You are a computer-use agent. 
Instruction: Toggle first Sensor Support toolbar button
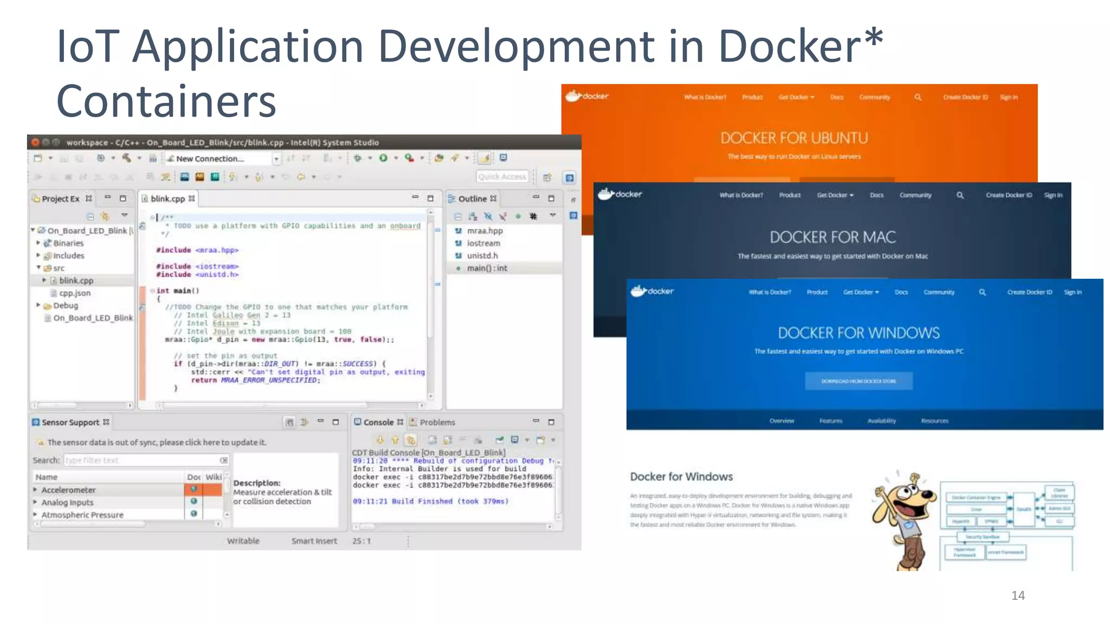pos(290,422)
